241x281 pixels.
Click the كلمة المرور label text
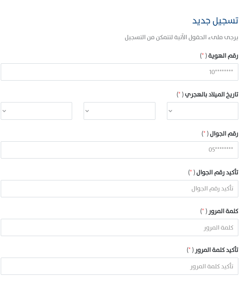point(223,211)
